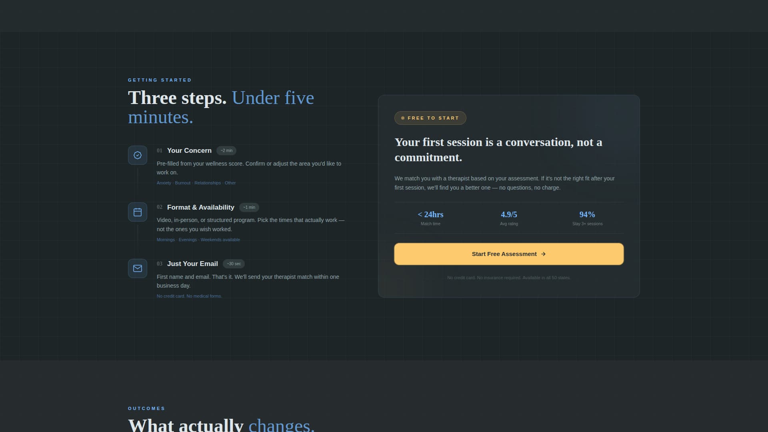
Task: Click the Start Free Assessment button
Action: click(x=508, y=254)
